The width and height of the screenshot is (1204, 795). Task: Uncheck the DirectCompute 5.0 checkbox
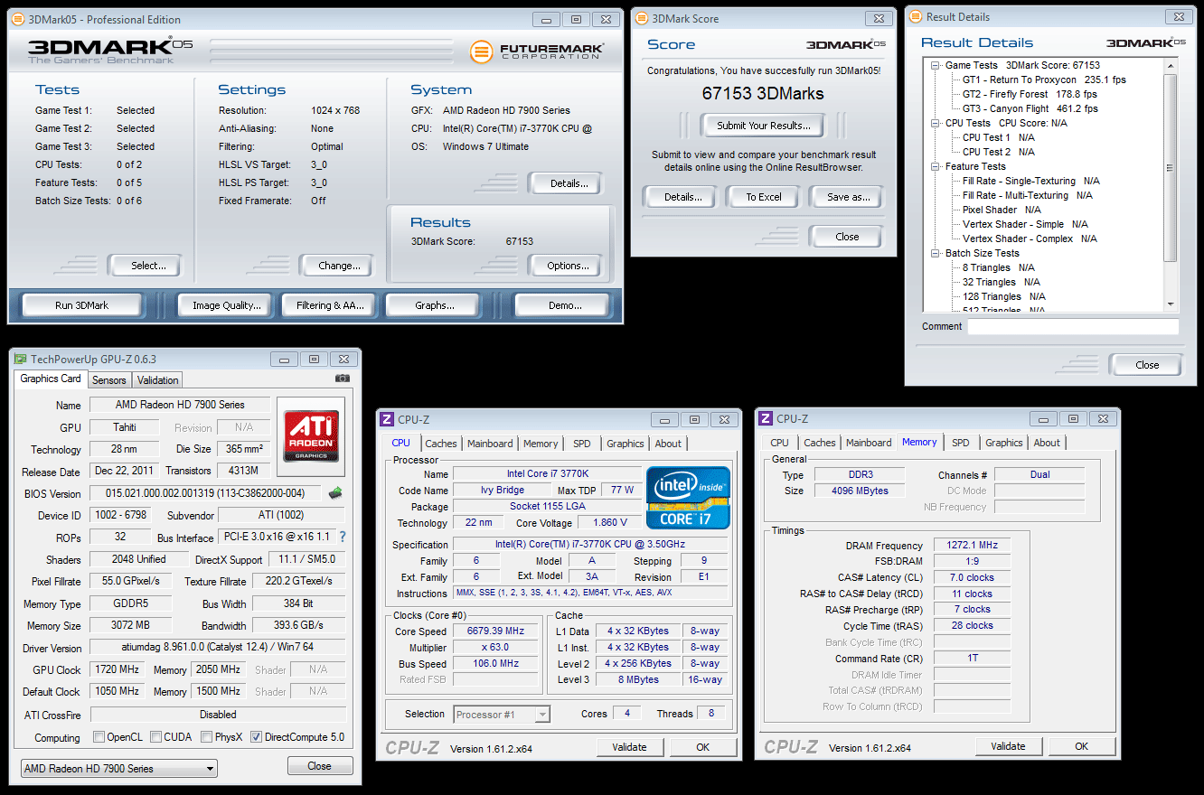(257, 737)
